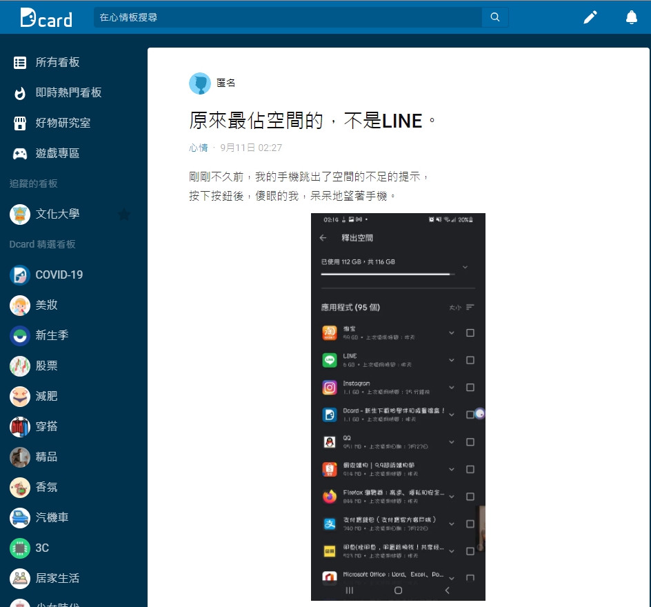Click the COVID-19 board icon
This screenshot has width=651, height=607.
[x=20, y=275]
